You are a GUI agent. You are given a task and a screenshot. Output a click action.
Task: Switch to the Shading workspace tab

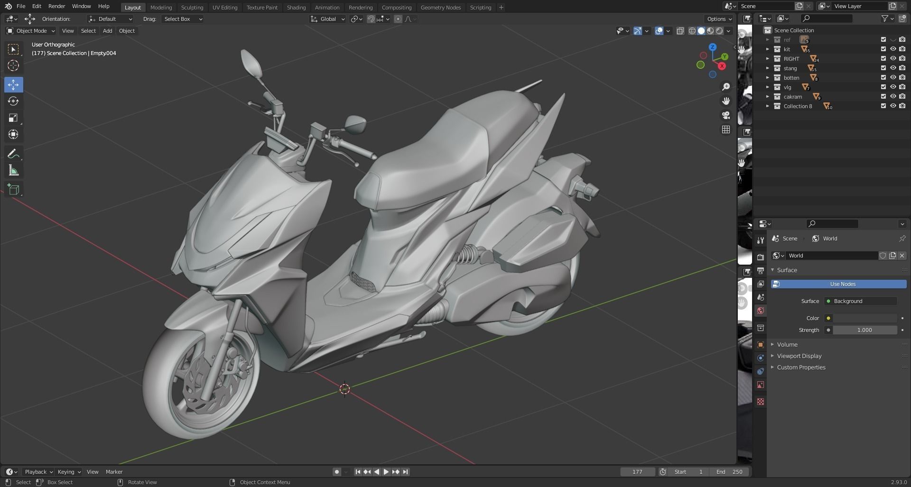coord(296,7)
